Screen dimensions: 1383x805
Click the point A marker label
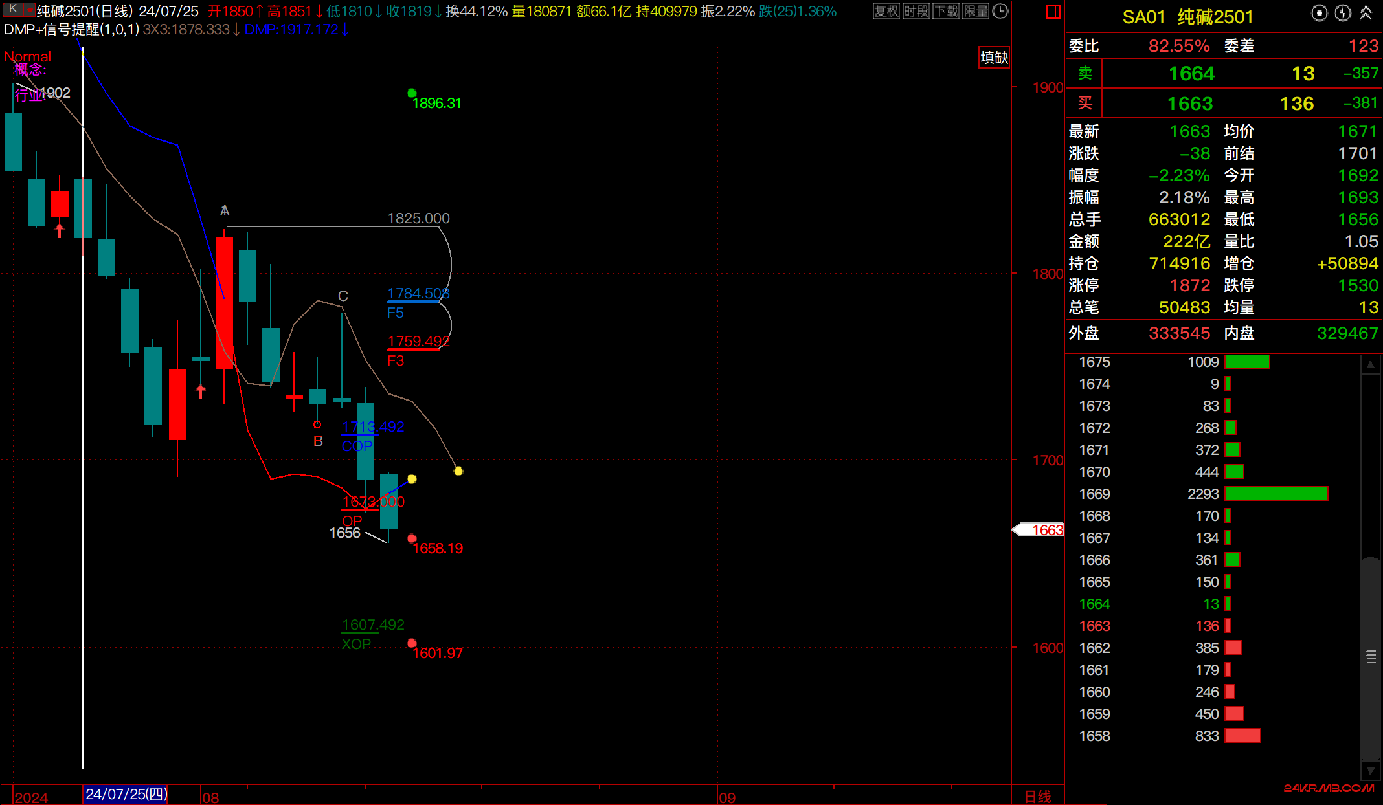point(224,210)
